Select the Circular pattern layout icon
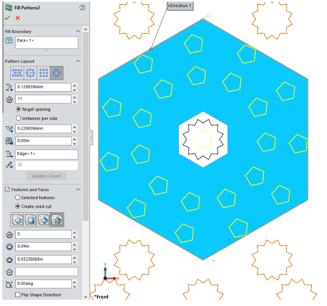327x306 pixels. pos(30,73)
